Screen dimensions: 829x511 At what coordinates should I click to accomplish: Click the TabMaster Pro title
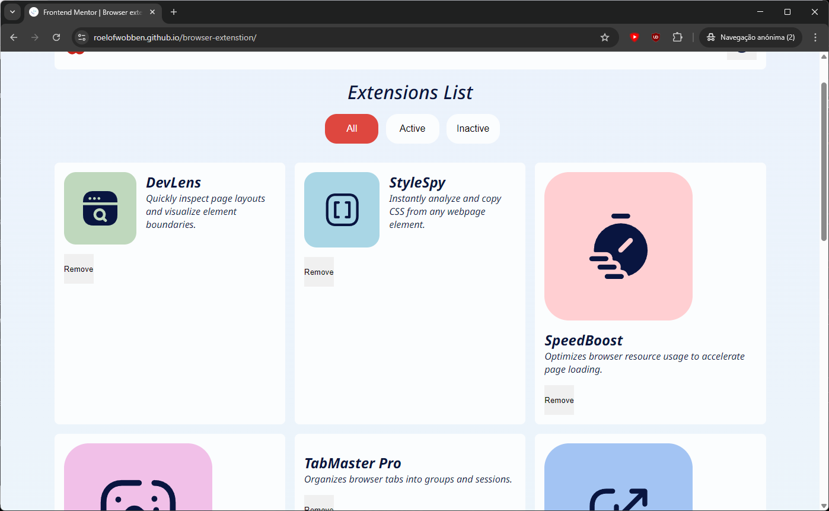tap(353, 464)
